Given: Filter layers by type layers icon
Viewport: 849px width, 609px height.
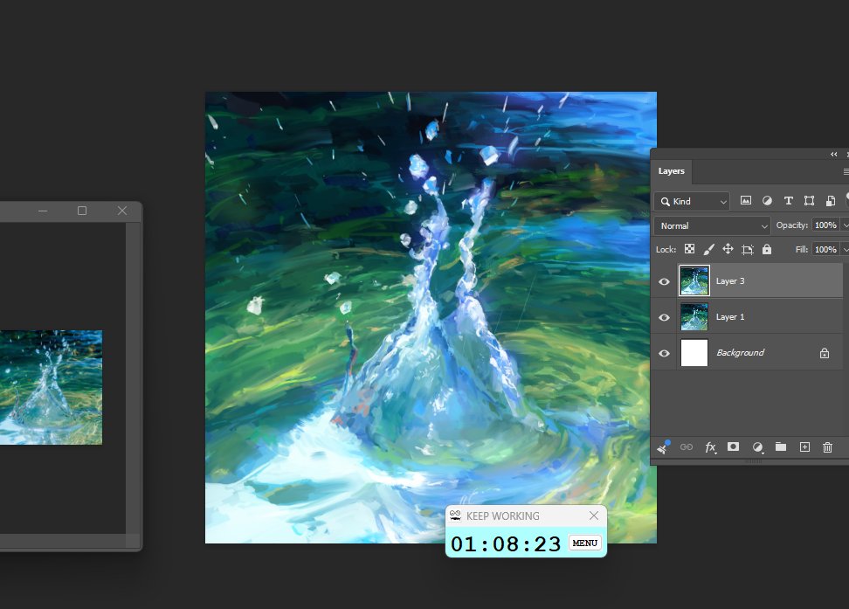Looking at the screenshot, I should tap(789, 200).
